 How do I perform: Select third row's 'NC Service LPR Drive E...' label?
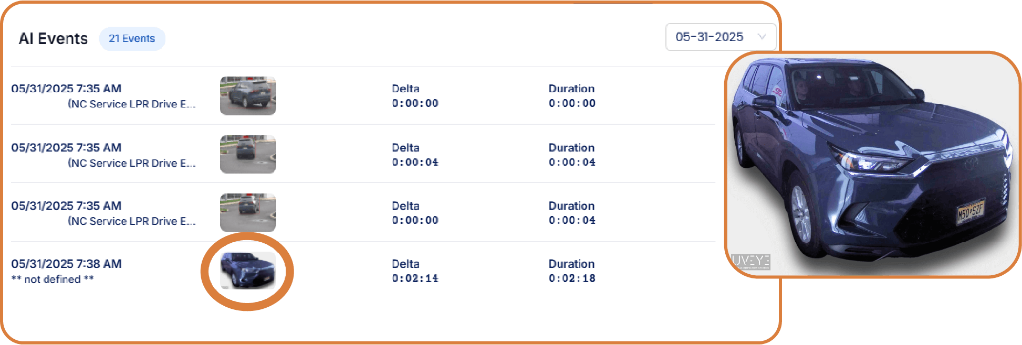(132, 221)
